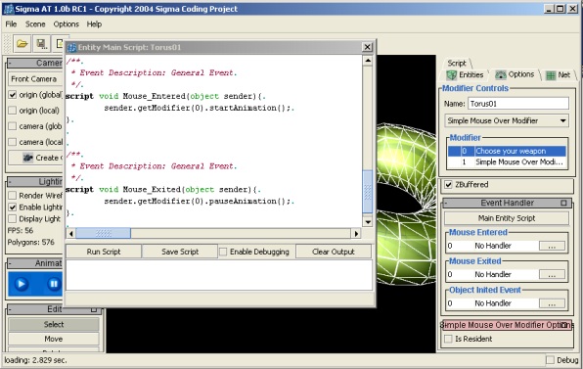Collapse the Animation panel header

click(11, 263)
